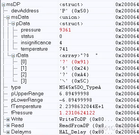Click the temperature value 741

(64, 49)
